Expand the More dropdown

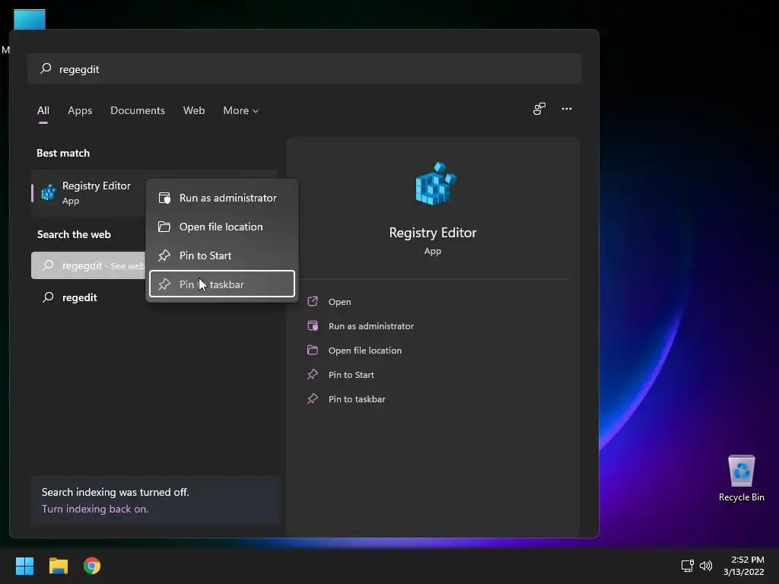[x=241, y=110]
